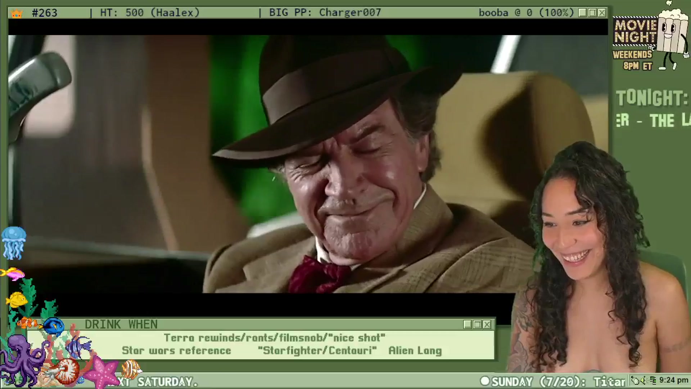The height and width of the screenshot is (389, 691).
Task: Click the pink starfish icon
Action: [x=103, y=373]
